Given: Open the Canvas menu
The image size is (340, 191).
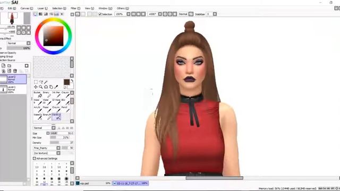Looking at the screenshot, I should 27,8.
